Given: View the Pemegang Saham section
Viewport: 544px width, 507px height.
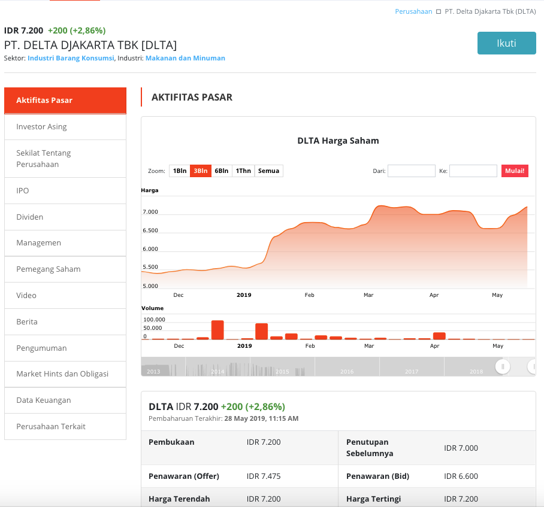Looking at the screenshot, I should point(65,269).
